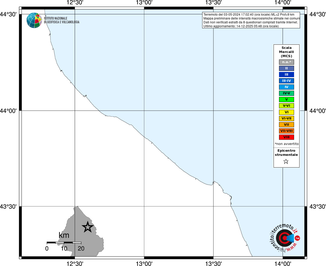The width and height of the screenshot is (326, 266).
Task: Select the yellow VI legend swatch
Action: point(287,112)
